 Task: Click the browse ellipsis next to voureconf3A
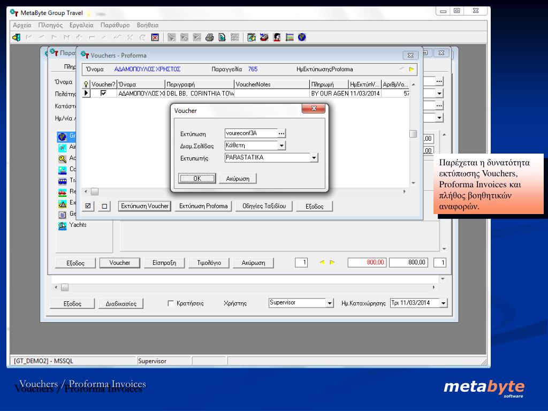tap(281, 133)
